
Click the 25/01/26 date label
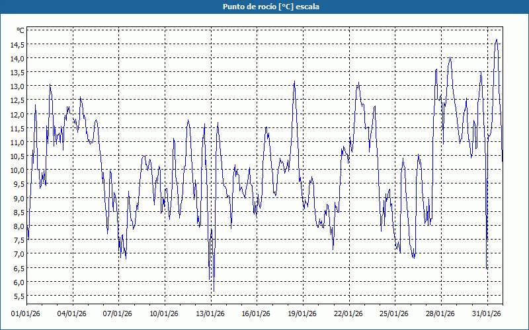pos(394,314)
